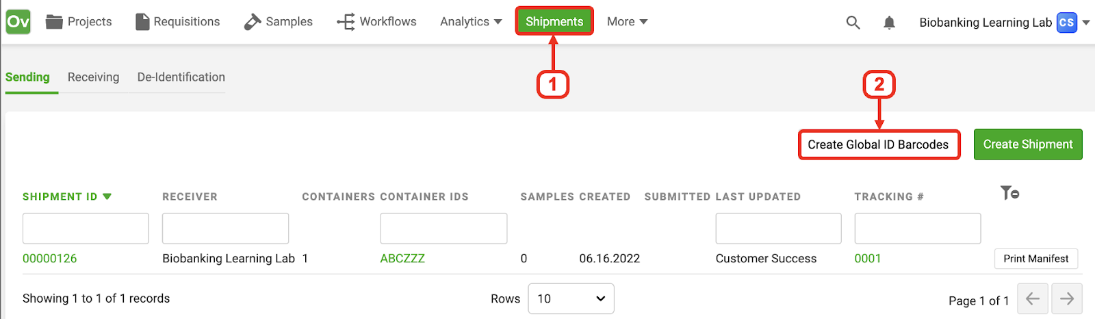Go to previous page arrow
Viewport: 1095px width, 319px height.
tap(1033, 298)
